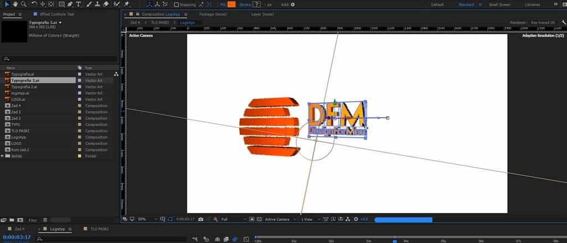
Task: Choose Local Axis mode icon
Action: (x=150, y=4)
